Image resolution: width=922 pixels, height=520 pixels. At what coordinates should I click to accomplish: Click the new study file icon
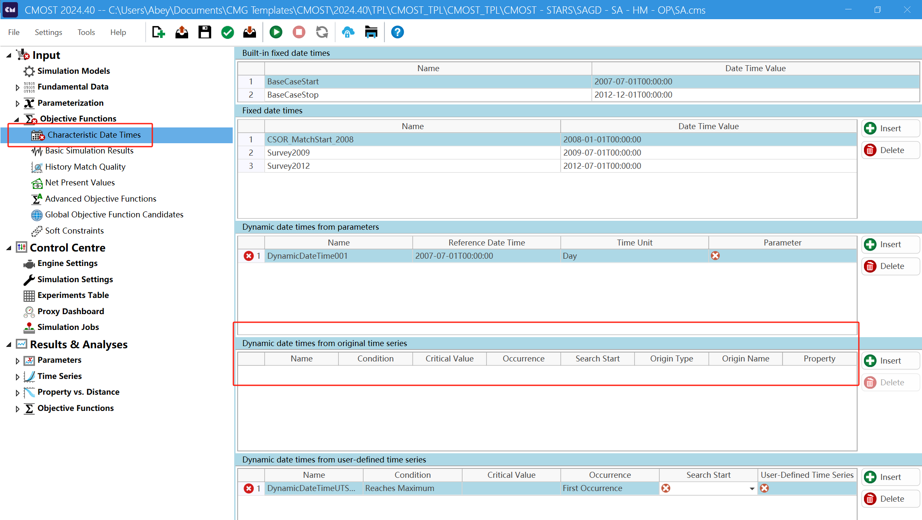pyautogui.click(x=158, y=32)
